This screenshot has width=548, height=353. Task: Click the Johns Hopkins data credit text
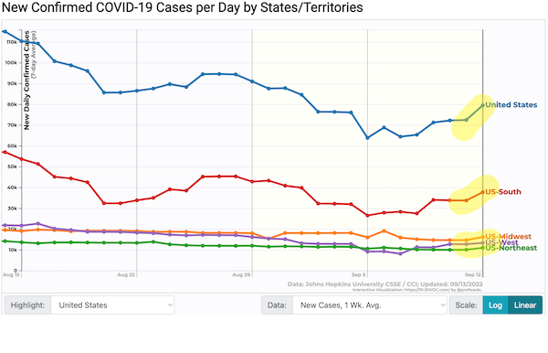tap(385, 284)
